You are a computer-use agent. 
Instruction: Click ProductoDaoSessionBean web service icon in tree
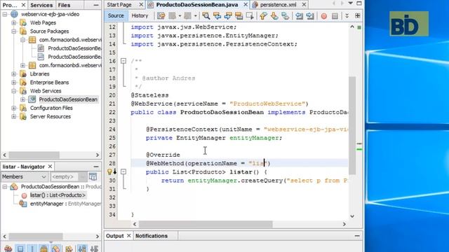click(32, 99)
